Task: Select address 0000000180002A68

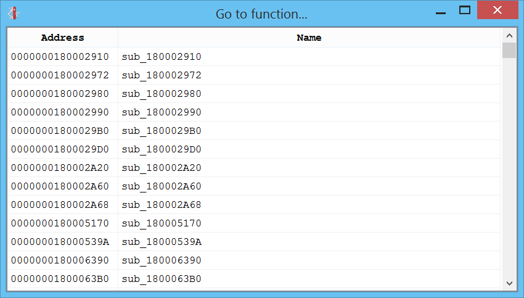Action: click(60, 205)
